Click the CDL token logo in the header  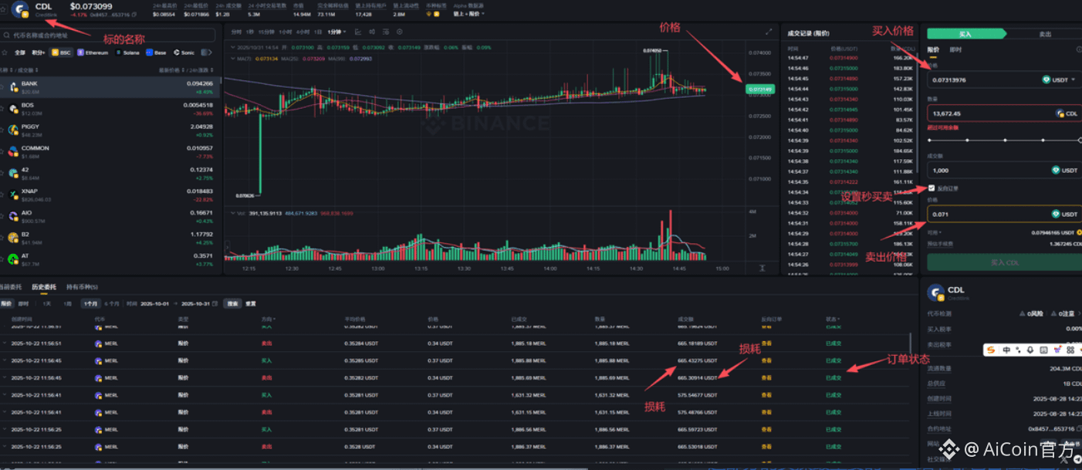tap(21, 9)
